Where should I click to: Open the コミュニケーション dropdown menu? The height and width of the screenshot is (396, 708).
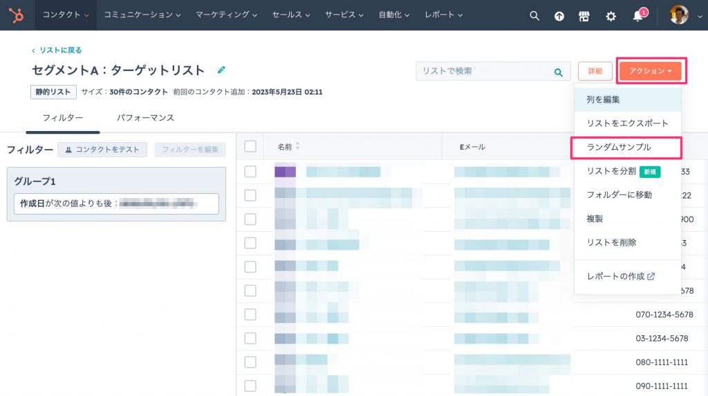pyautogui.click(x=142, y=15)
